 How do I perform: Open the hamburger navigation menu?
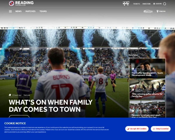pos(10,11)
